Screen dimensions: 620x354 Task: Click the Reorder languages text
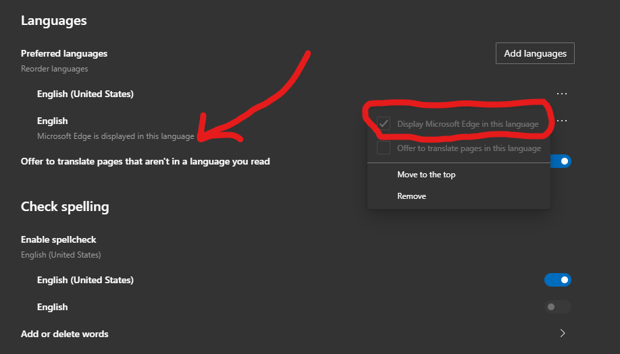(x=55, y=69)
